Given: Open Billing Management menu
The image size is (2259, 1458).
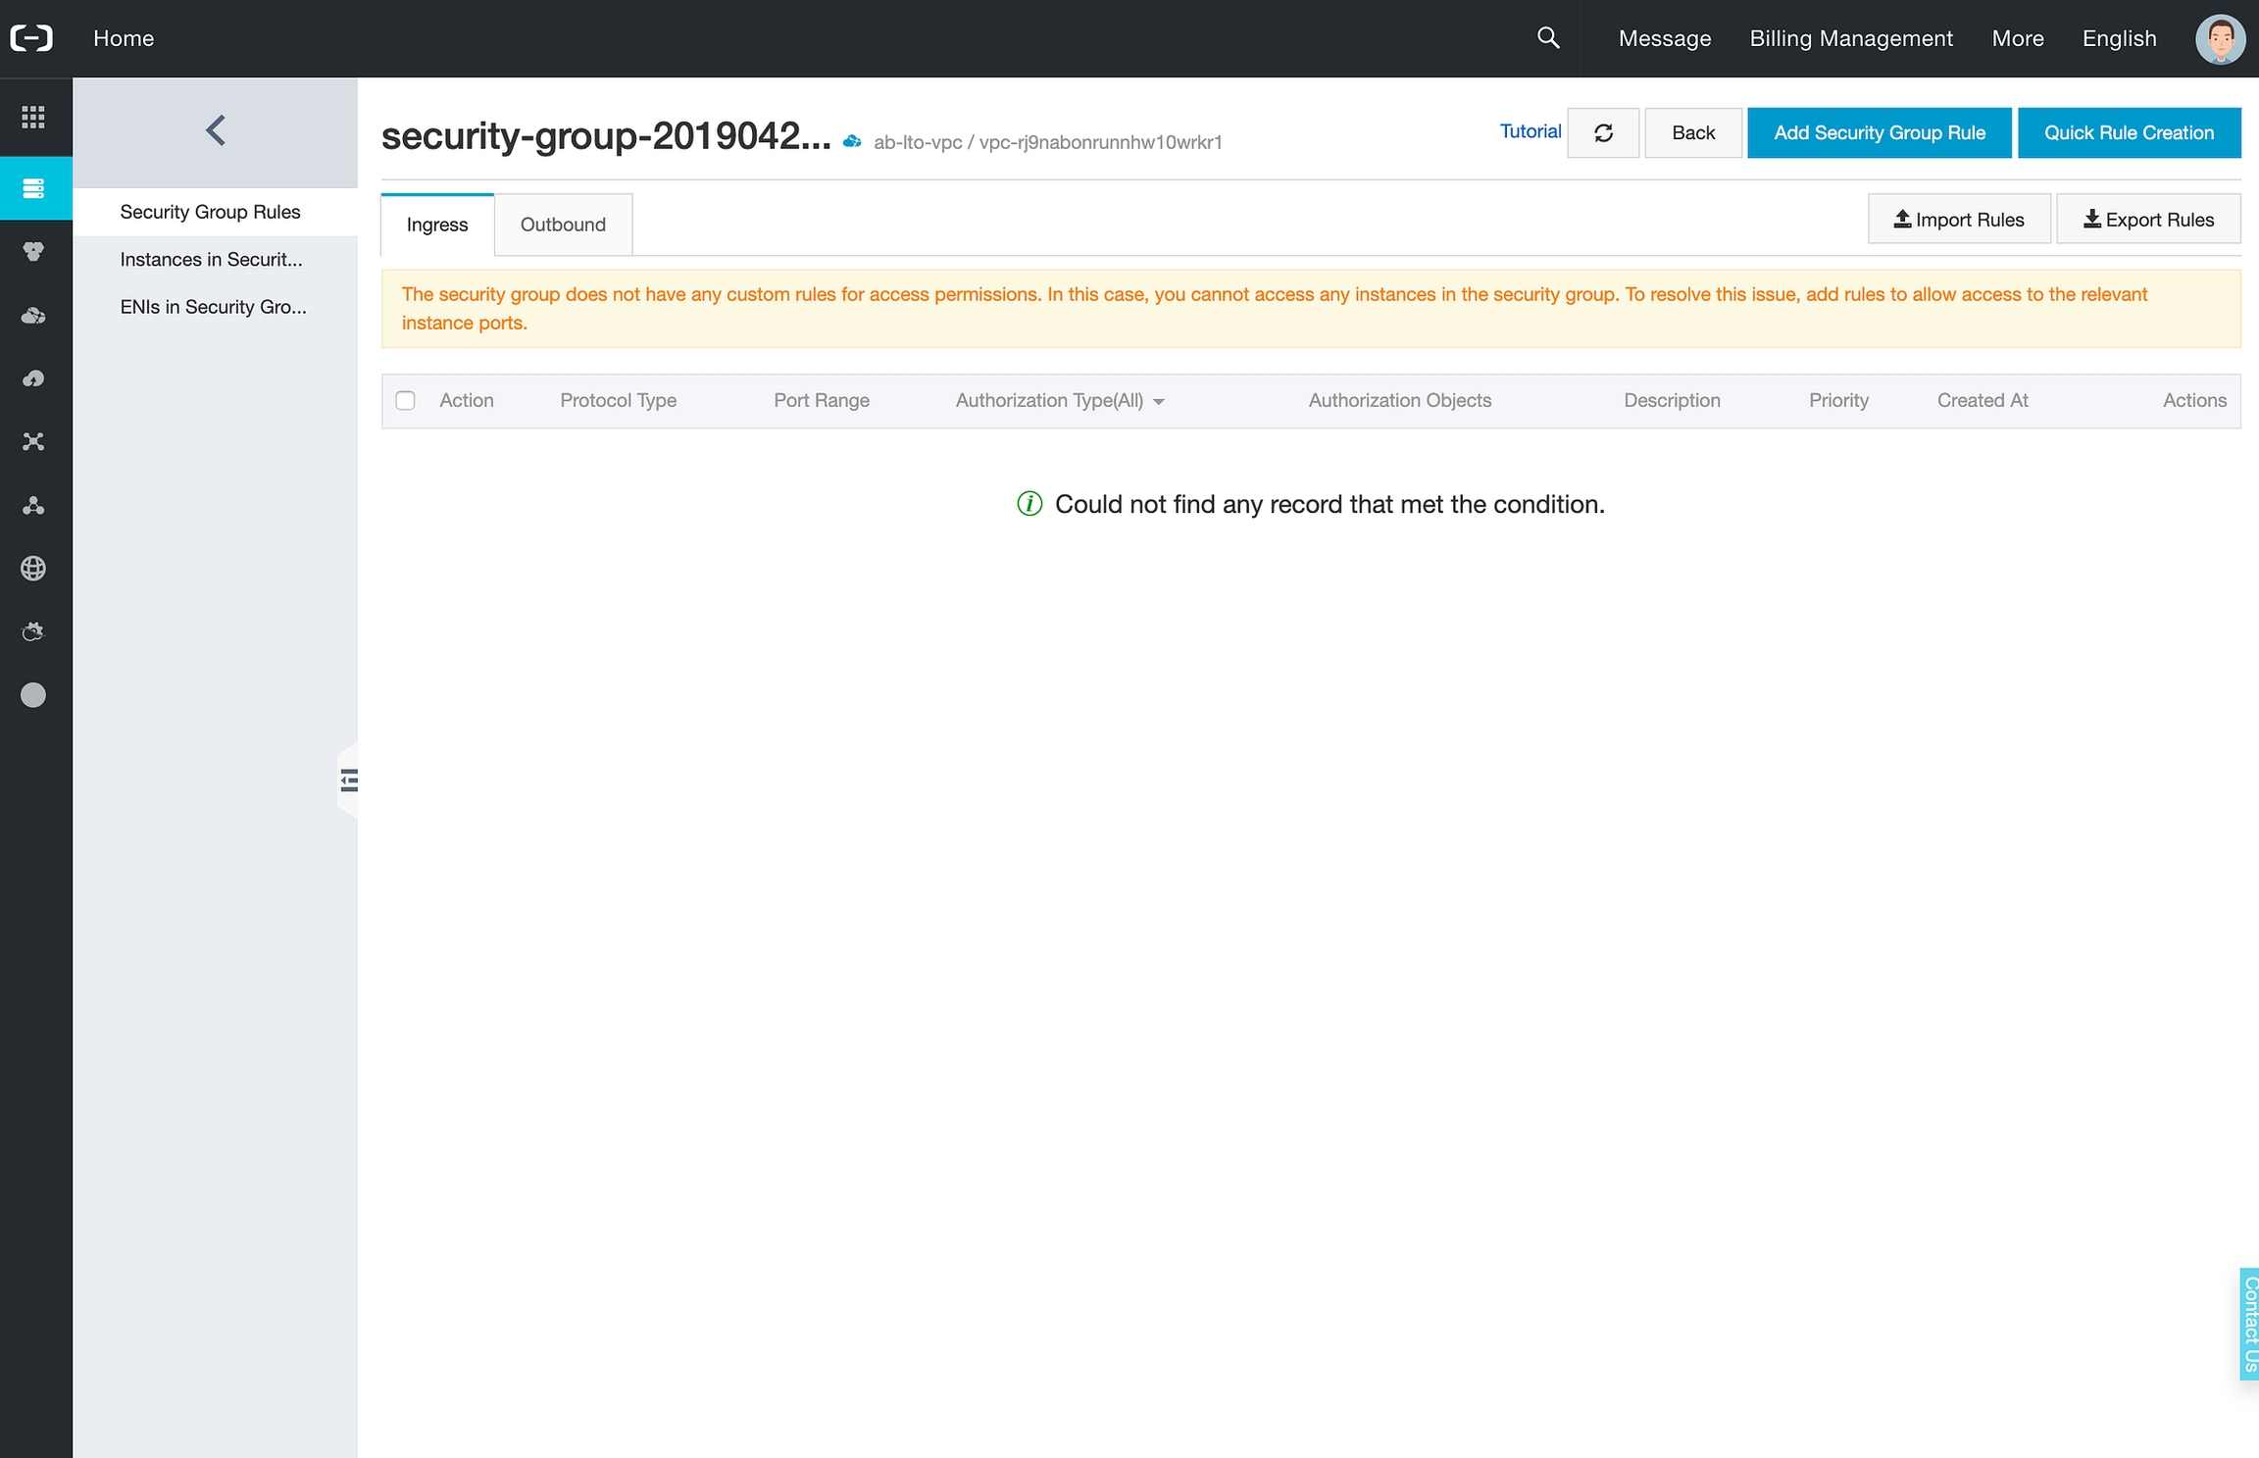Looking at the screenshot, I should click(1851, 38).
